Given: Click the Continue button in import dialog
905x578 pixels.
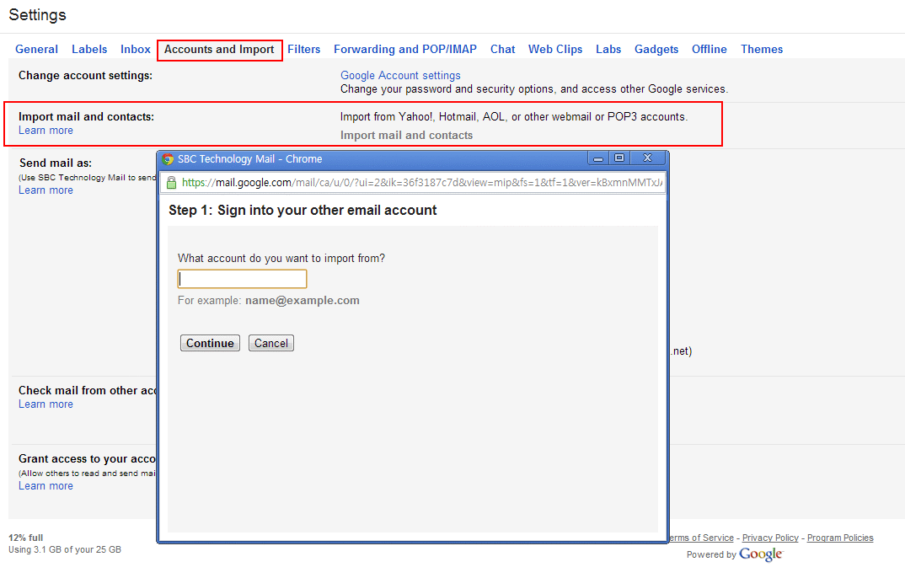Looking at the screenshot, I should pos(210,343).
